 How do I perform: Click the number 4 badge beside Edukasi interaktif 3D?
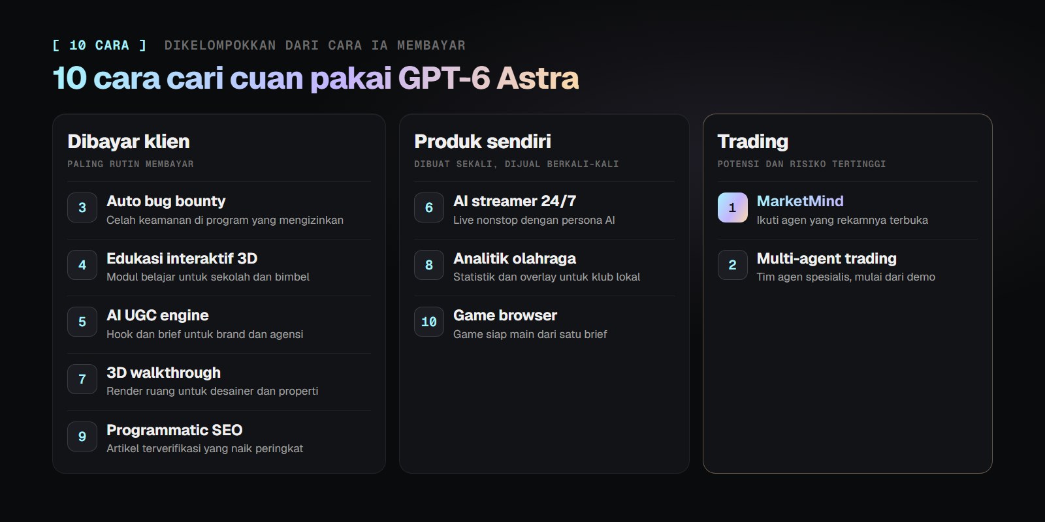pos(82,265)
